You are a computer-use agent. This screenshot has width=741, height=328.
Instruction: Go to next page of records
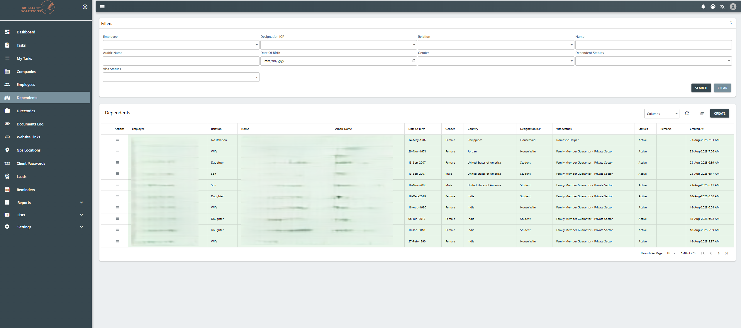[x=718, y=253]
